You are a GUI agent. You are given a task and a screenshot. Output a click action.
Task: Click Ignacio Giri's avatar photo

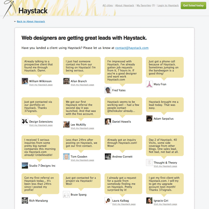(x=149, y=201)
